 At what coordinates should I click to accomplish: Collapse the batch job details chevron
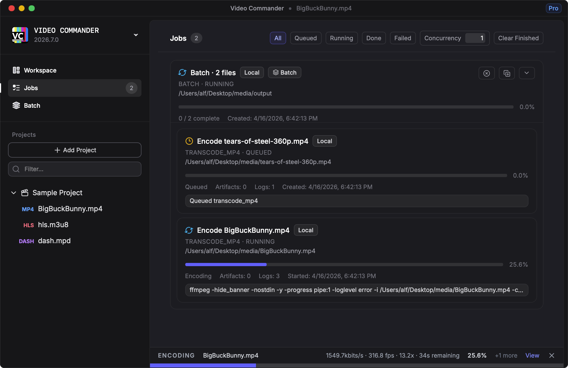click(526, 73)
